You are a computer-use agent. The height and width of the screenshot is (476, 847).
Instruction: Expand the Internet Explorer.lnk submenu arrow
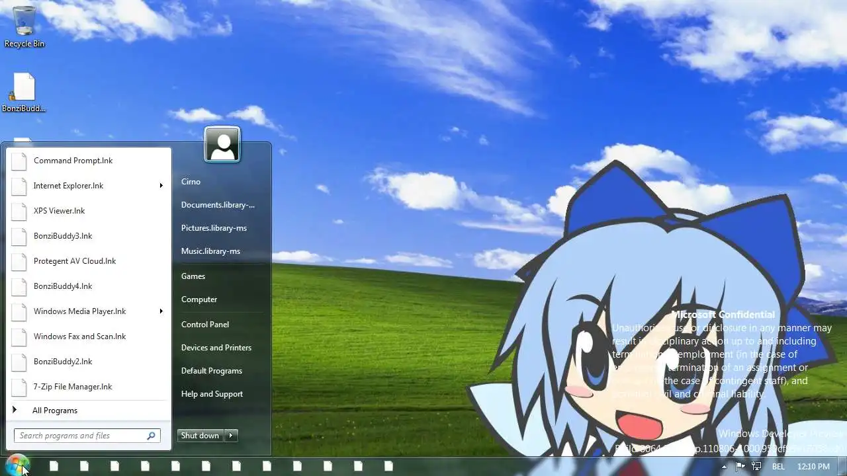pos(161,186)
